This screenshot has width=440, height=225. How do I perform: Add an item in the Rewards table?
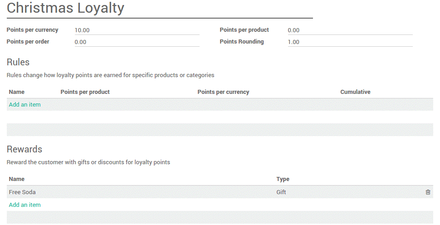[x=25, y=205]
